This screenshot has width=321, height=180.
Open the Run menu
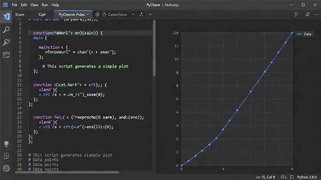coord(44,5)
